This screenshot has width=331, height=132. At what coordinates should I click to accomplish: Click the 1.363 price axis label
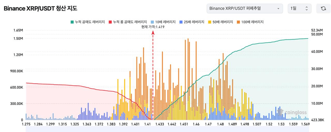87,124
